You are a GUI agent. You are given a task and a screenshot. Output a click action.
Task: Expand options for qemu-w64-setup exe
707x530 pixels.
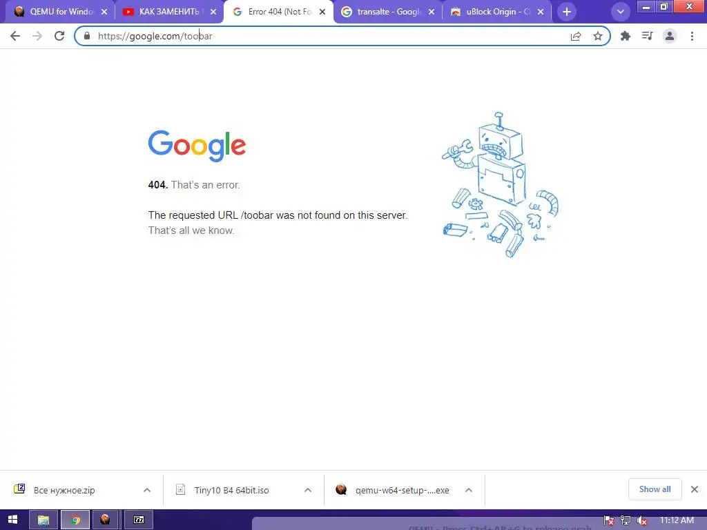click(469, 490)
